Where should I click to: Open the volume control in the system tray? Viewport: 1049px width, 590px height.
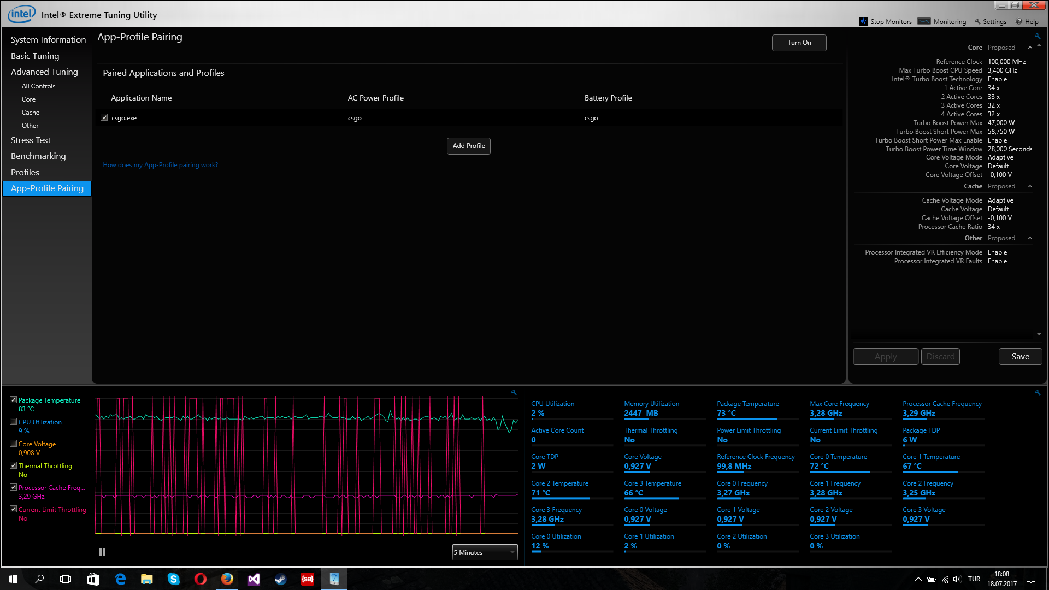coord(957,579)
